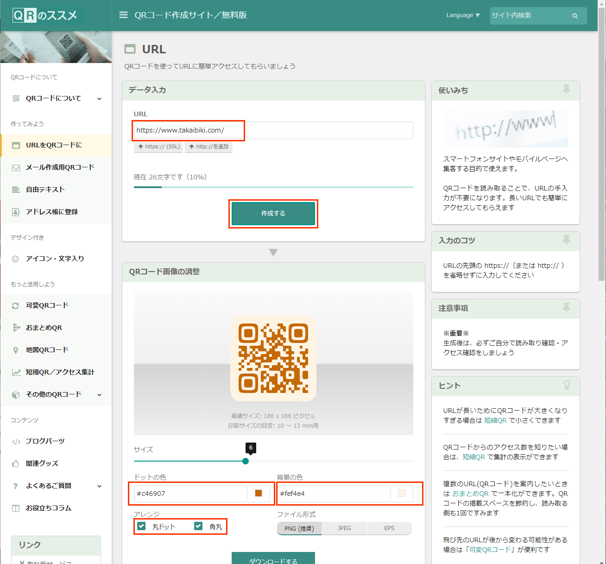
Task: Click the https:// (SSL) prefix button
Action: [159, 147]
